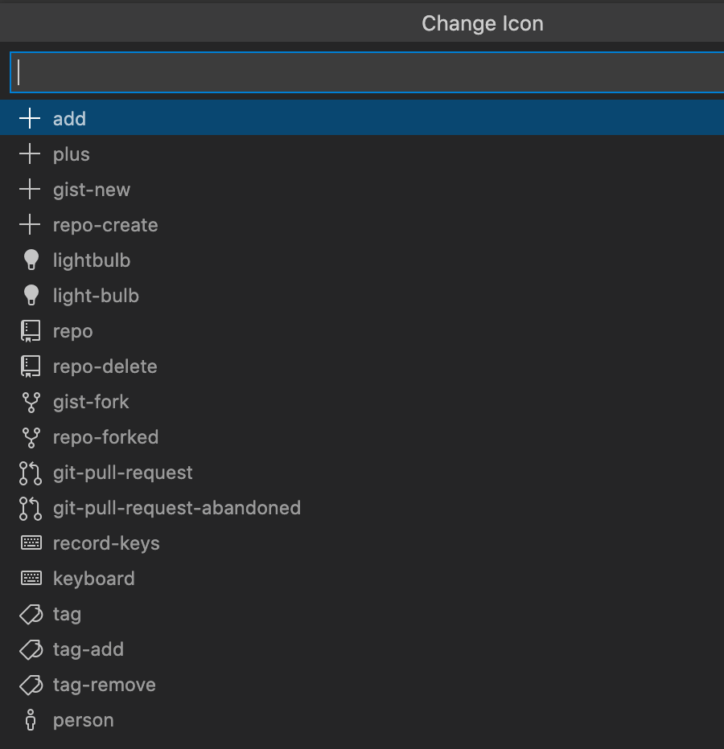Select the light-bulb entry

(x=94, y=295)
